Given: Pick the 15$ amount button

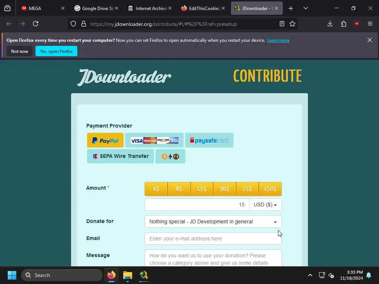Looking at the screenshot, I should 202,189.
